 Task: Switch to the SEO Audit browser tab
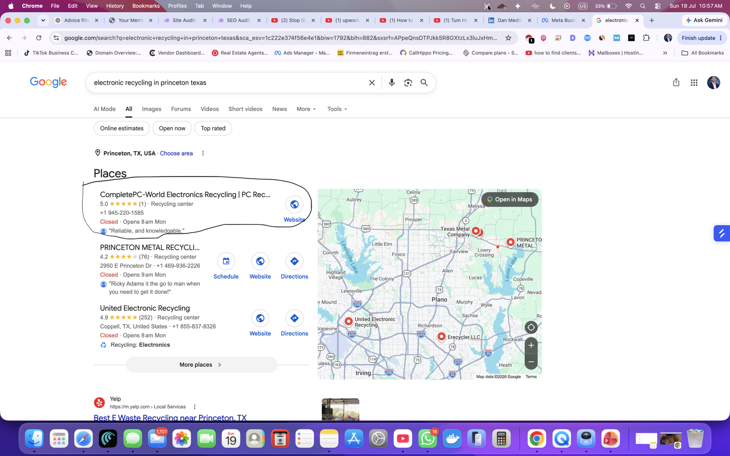click(x=239, y=20)
